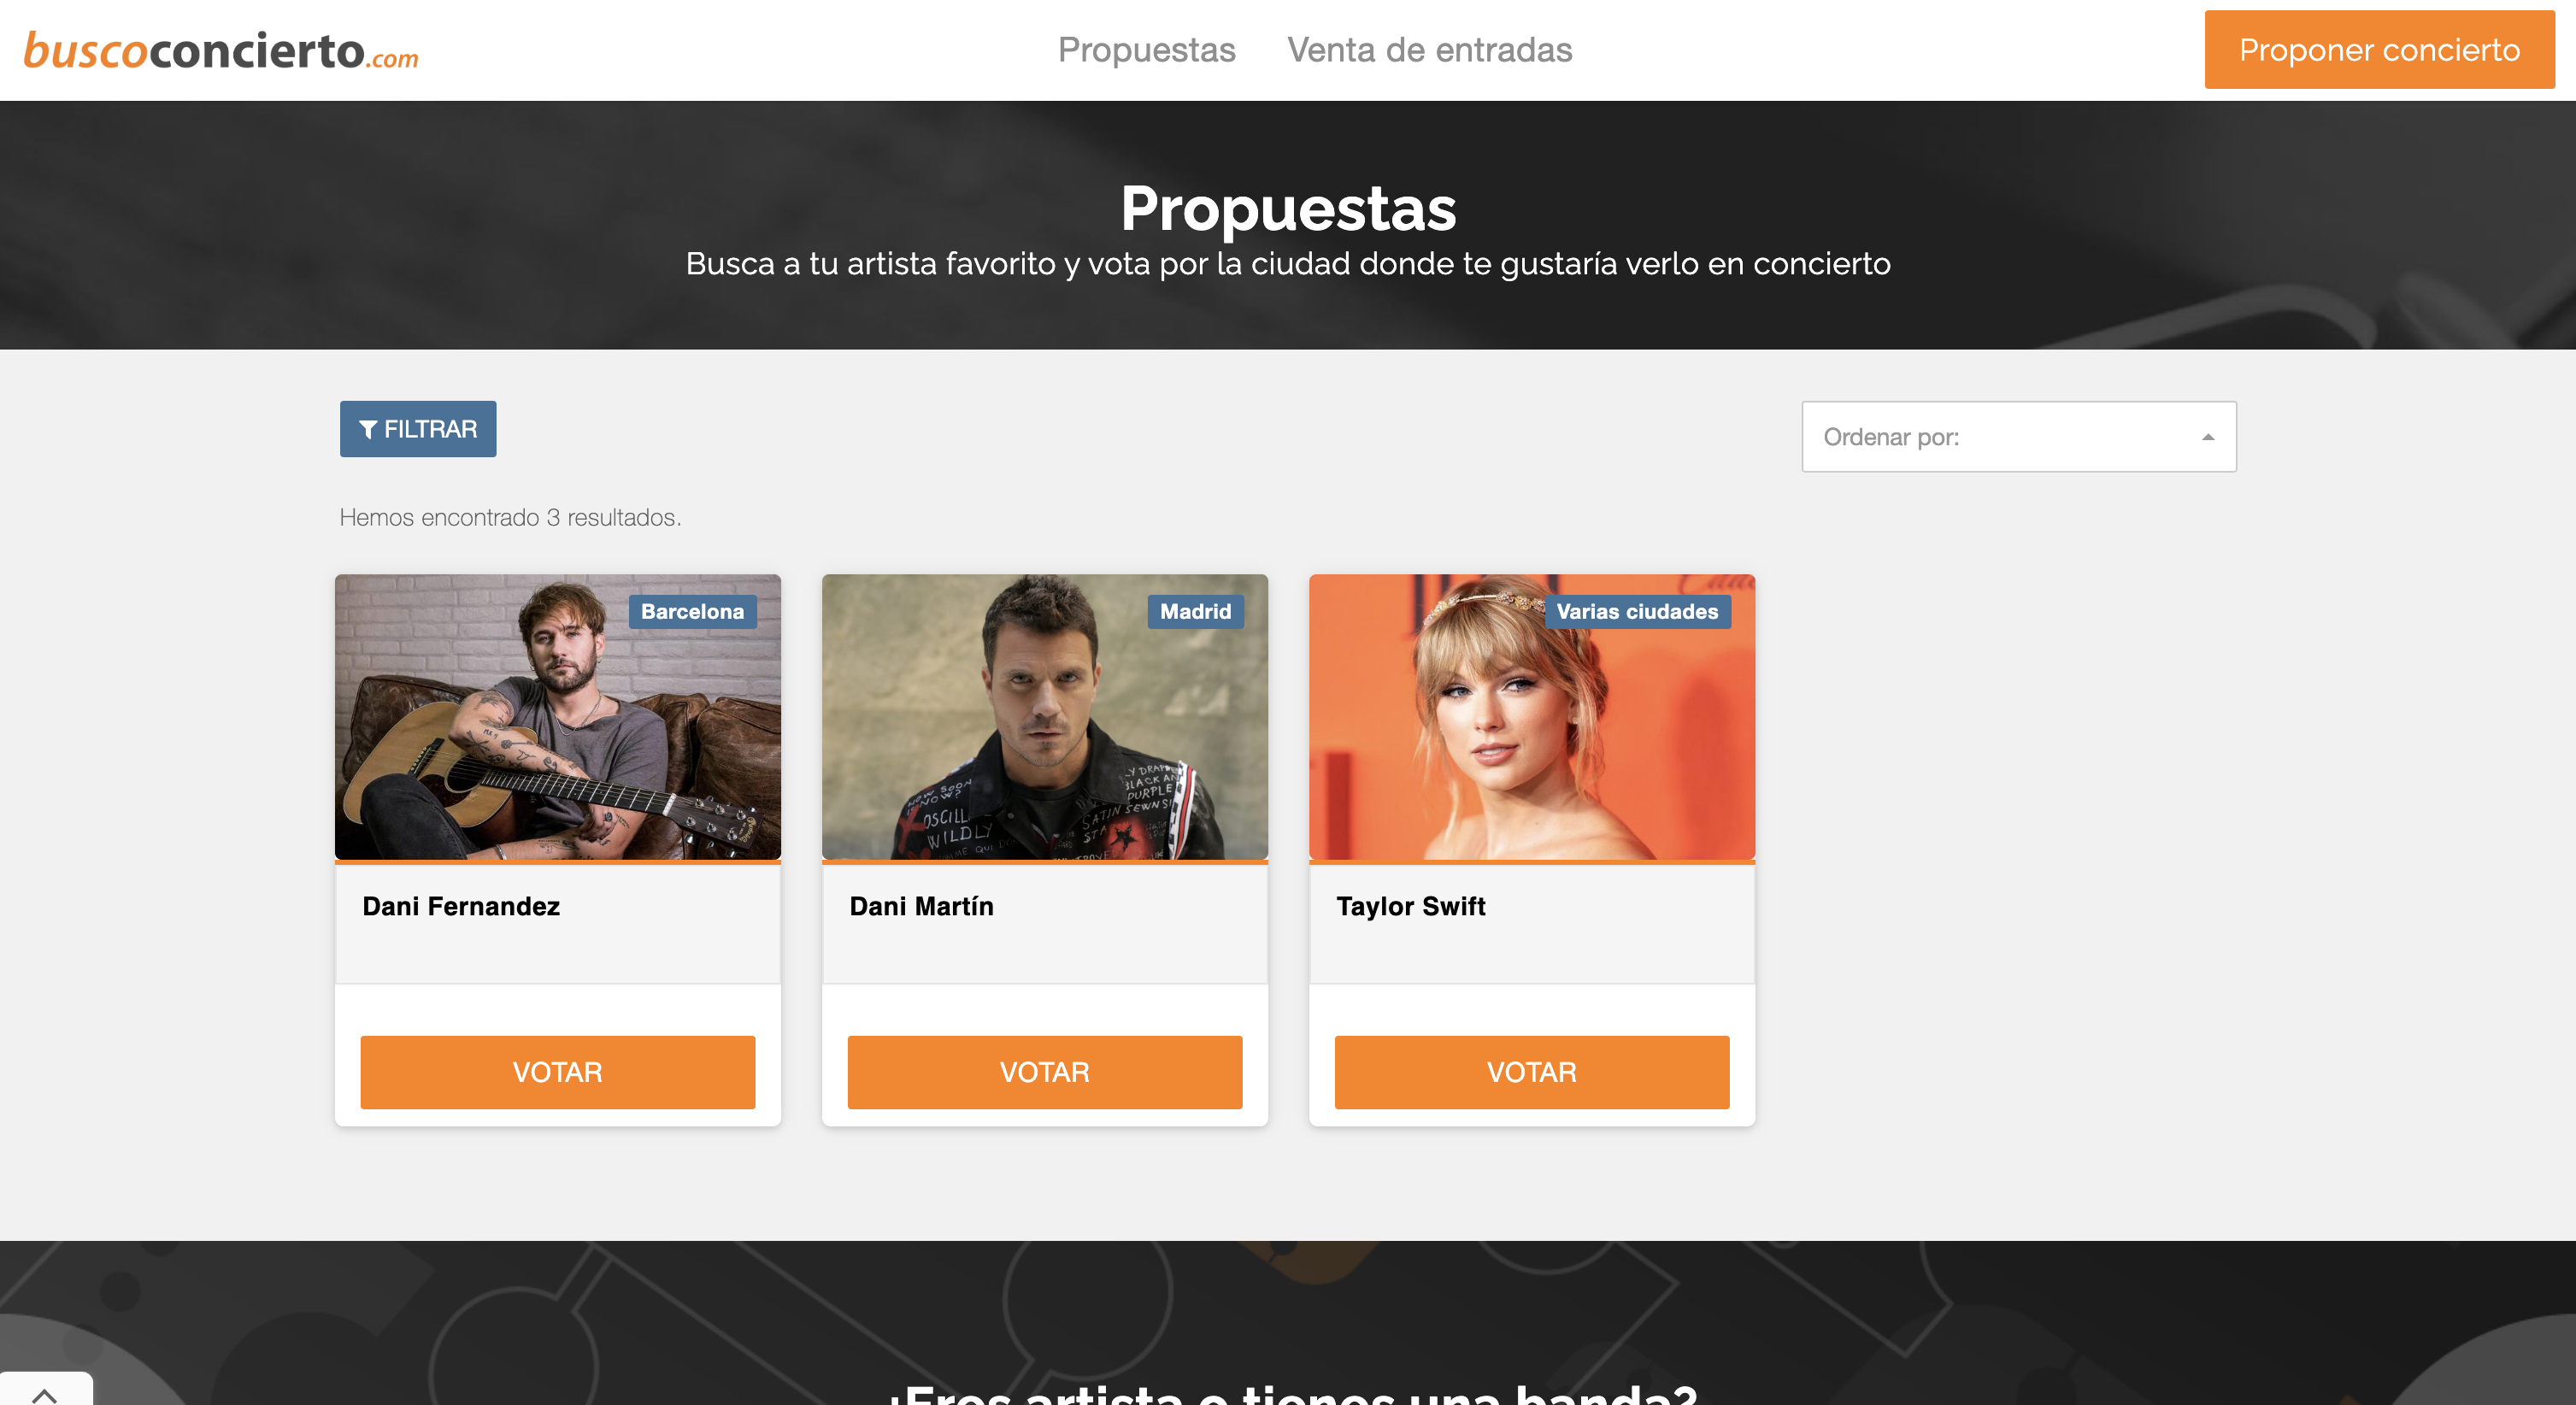Click the Barcelona city tag
Screen dimensions: 2576x1405
coord(692,611)
